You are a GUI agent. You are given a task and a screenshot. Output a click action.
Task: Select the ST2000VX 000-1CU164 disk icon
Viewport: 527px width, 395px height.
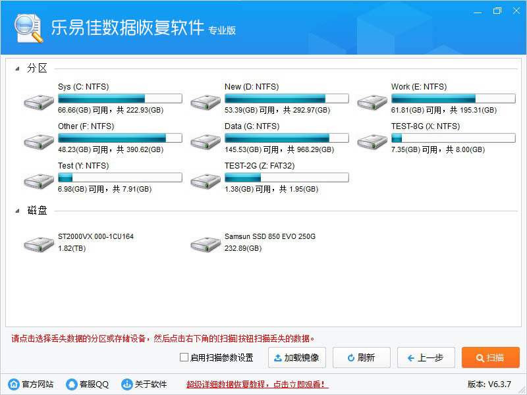(39, 245)
